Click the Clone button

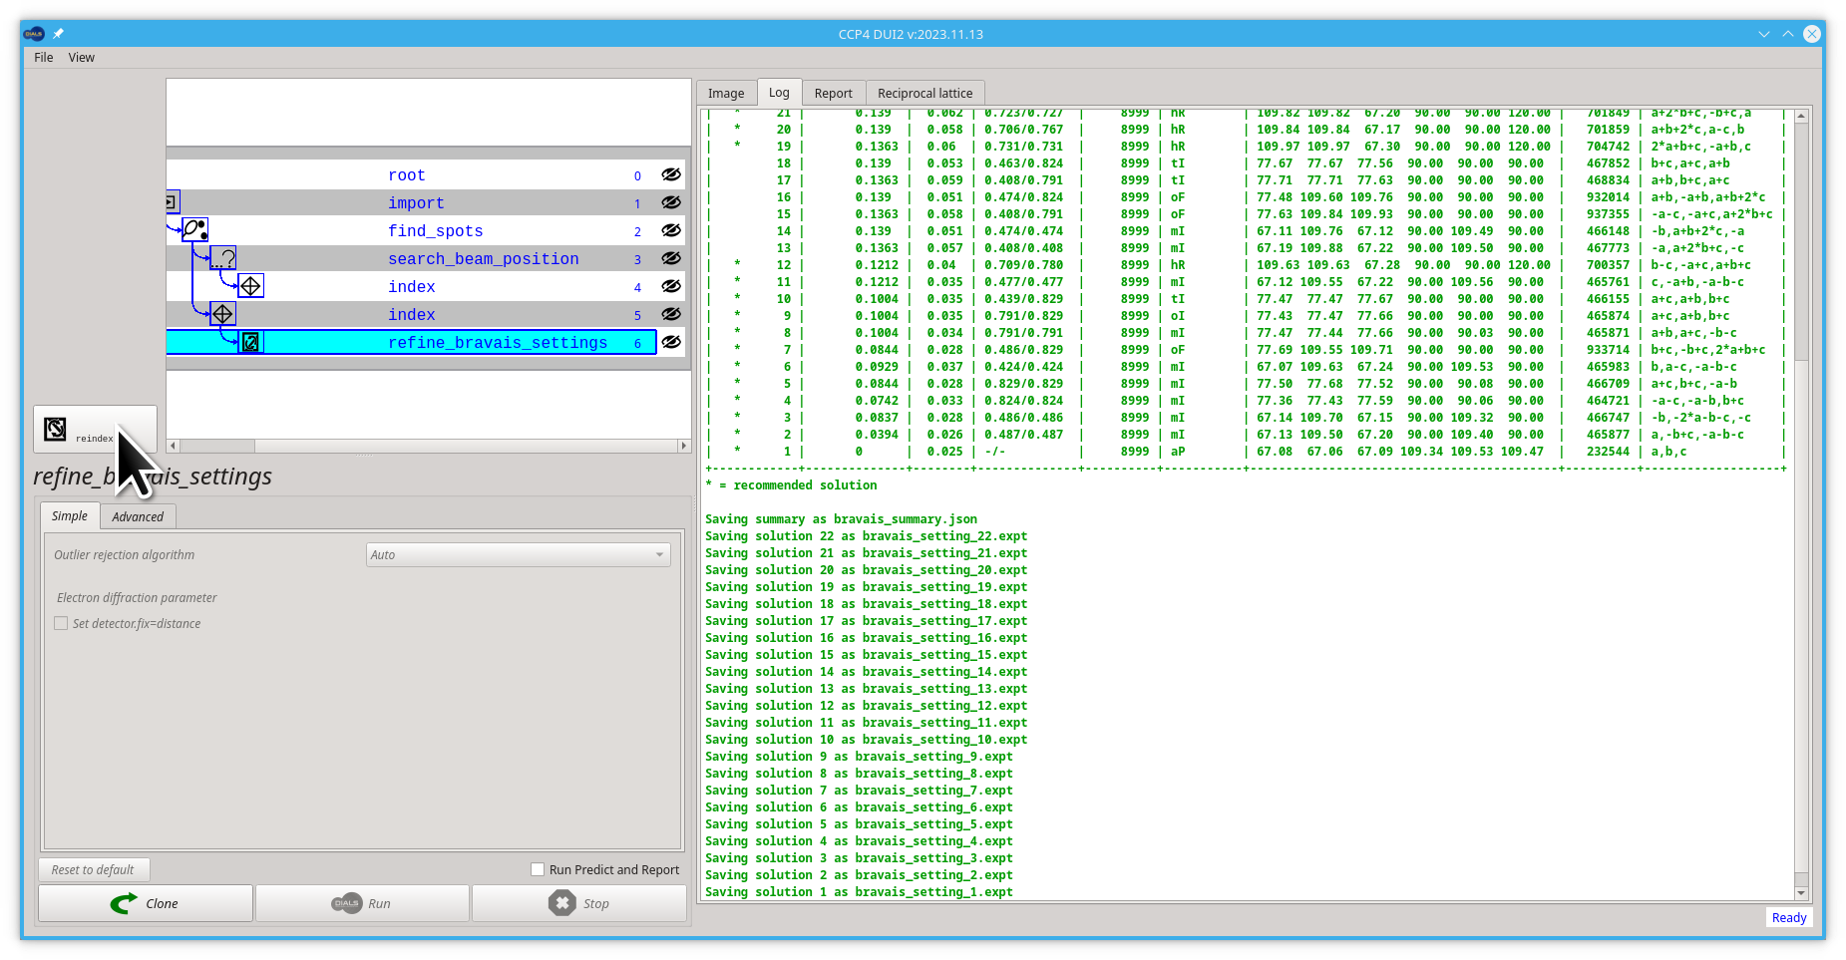coord(146,903)
